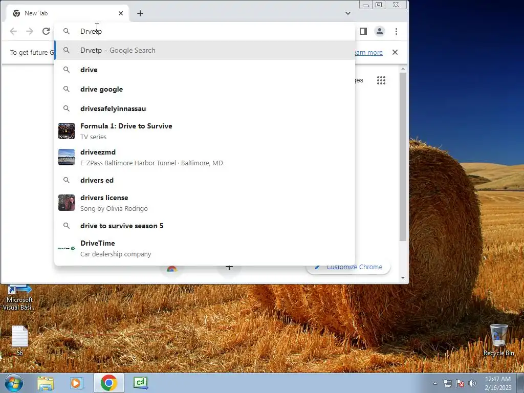Click the driveezmd tunnel thumbnail
This screenshot has width=524, height=393.
tap(67, 157)
